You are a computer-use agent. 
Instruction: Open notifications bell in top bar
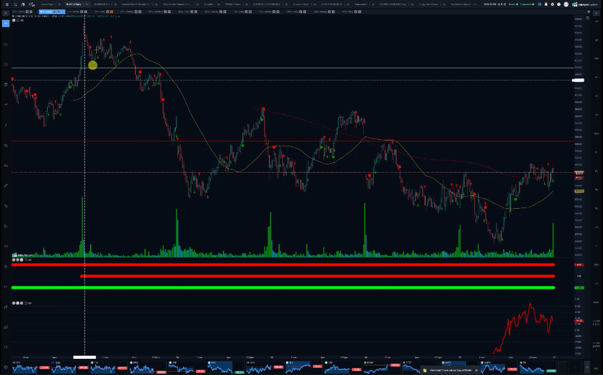pos(546,5)
